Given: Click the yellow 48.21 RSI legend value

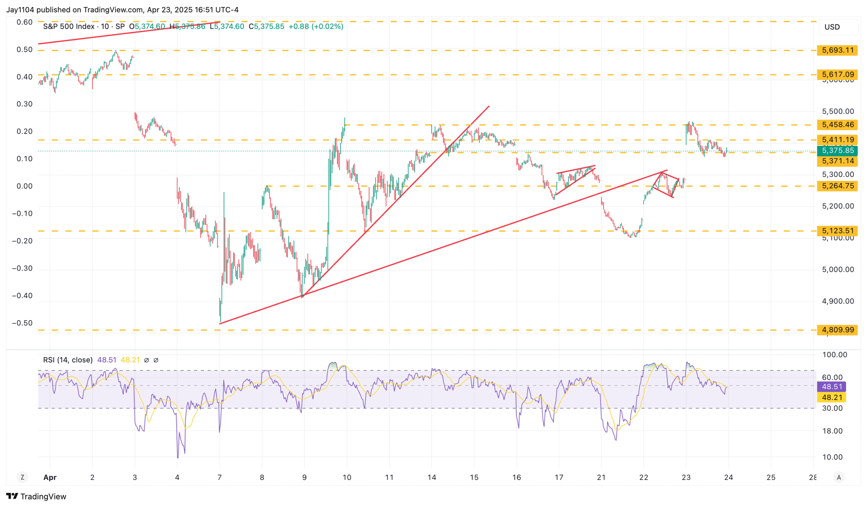Looking at the screenshot, I should click(x=130, y=360).
